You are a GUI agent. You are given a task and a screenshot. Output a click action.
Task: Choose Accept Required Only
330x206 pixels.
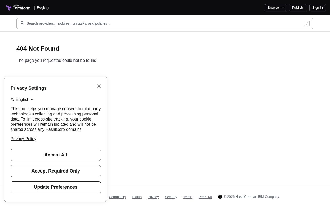tap(56, 171)
